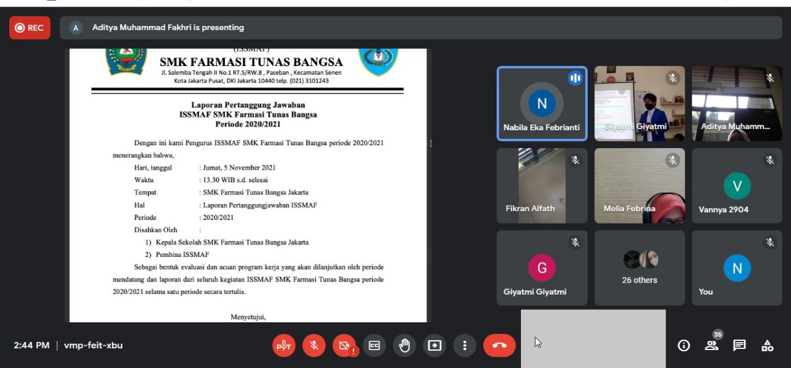Open the 26 others tile
Screen dimensions: 791x368
point(640,268)
